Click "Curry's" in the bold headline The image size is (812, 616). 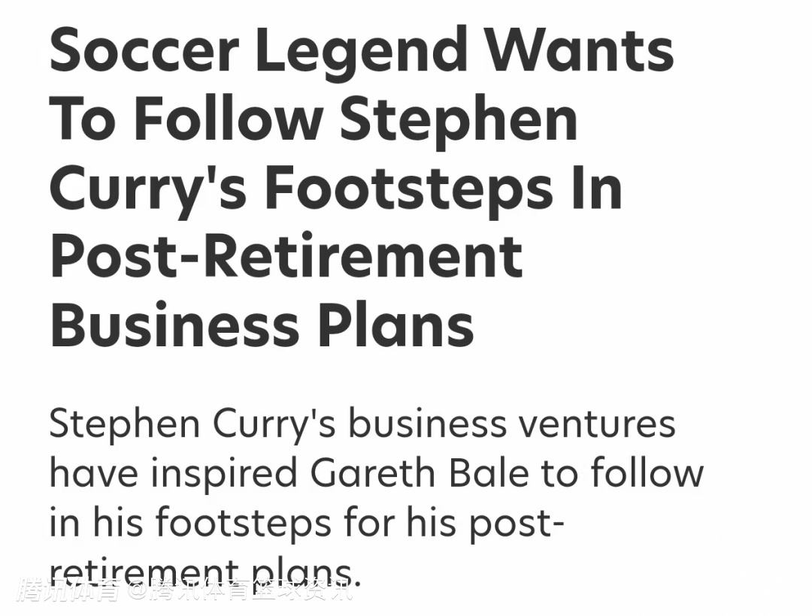148,188
